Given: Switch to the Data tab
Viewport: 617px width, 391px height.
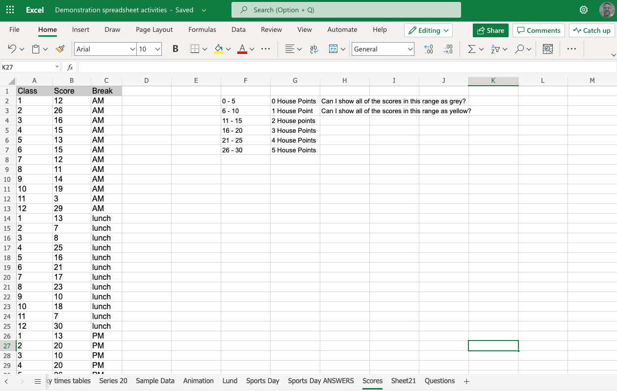Looking at the screenshot, I should (238, 29).
